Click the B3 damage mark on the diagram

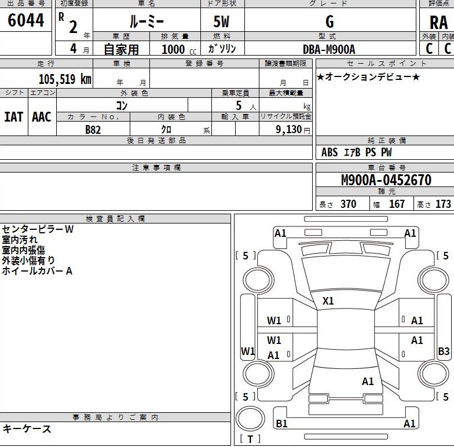tap(444, 351)
